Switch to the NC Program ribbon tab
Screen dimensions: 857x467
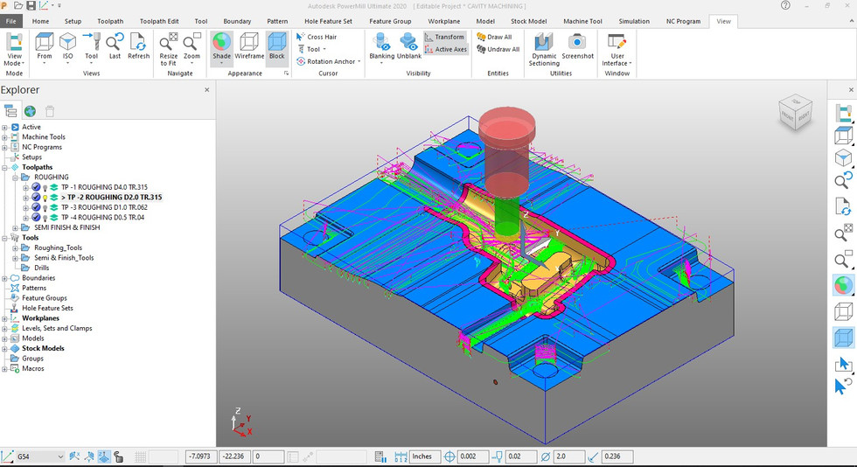pos(683,21)
